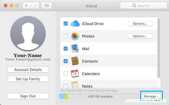Screen dimensions: 169x105
Task: Close the window with red button
Action: [6, 6]
